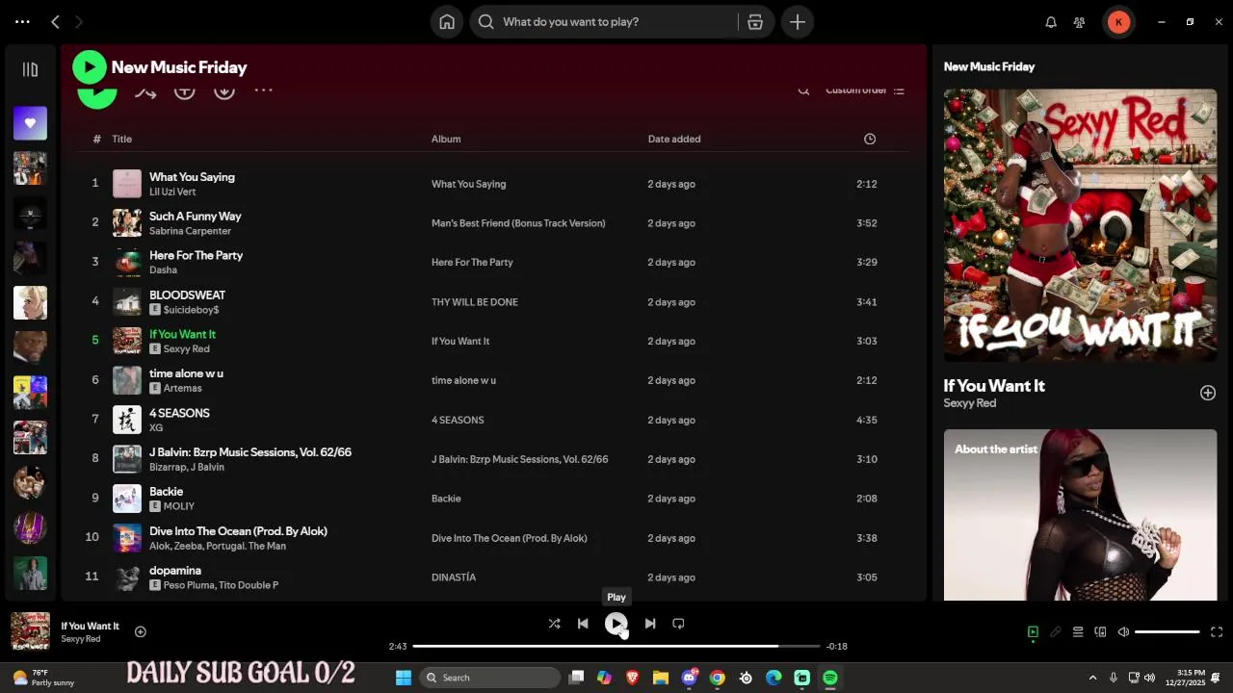This screenshot has height=693, width=1233.
Task: Open Sexyy Red under the right panel song title
Action: pyautogui.click(x=970, y=403)
